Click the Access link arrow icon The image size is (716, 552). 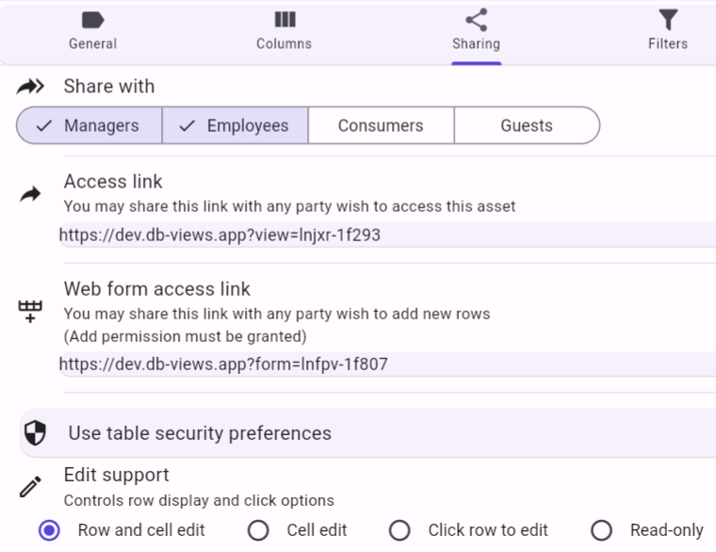tap(31, 194)
